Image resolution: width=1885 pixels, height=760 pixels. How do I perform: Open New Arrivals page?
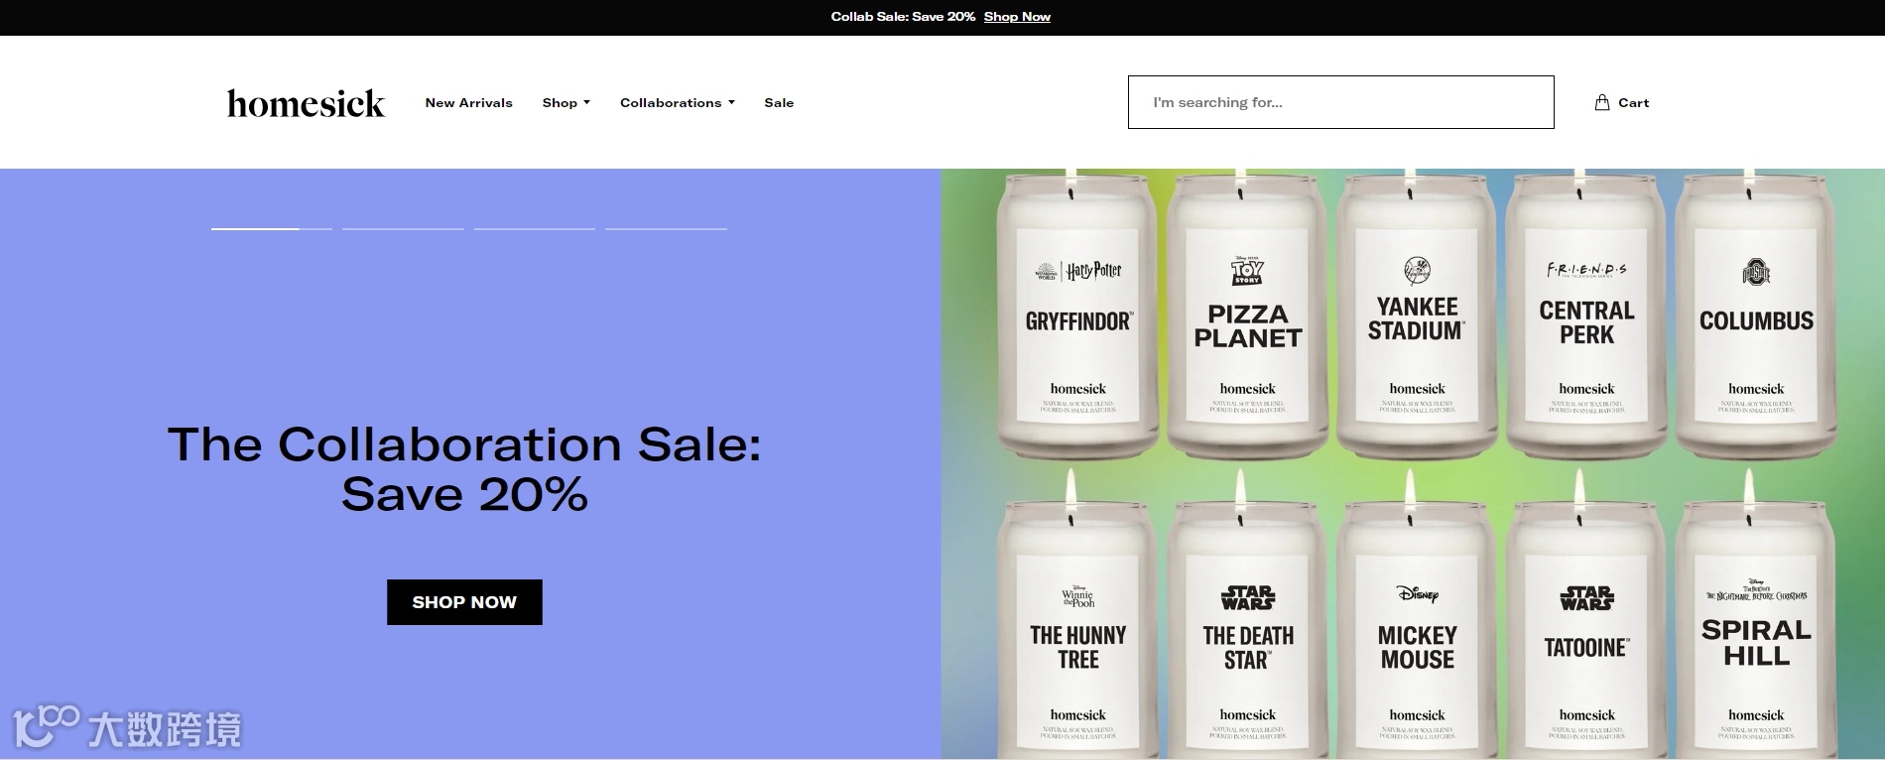[x=469, y=102]
